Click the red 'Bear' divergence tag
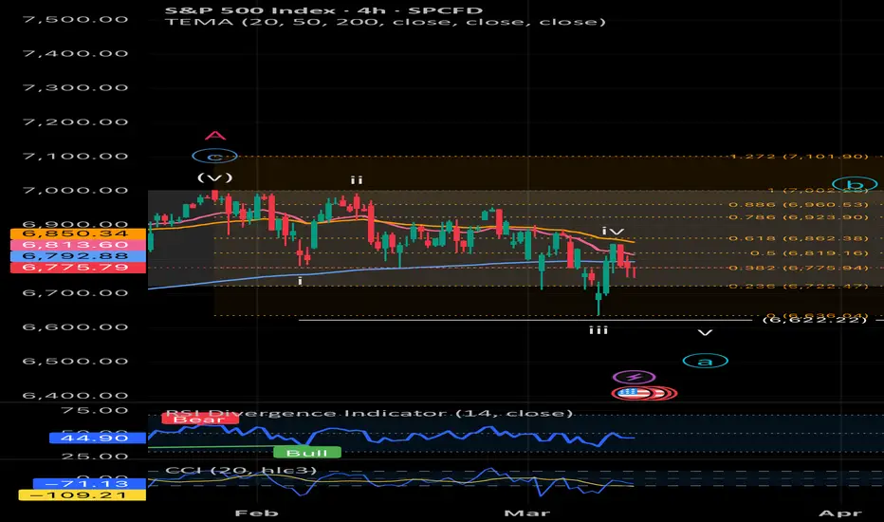The width and height of the screenshot is (884, 522). pyautogui.click(x=199, y=419)
